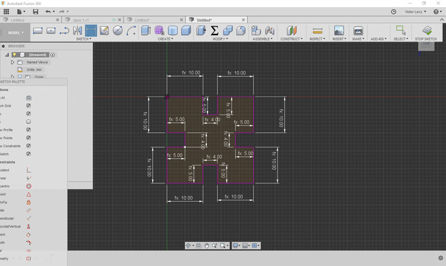Image resolution: width=446 pixels, height=266 pixels.
Task: Click the Pan hand navigation icon
Action: coord(206,246)
